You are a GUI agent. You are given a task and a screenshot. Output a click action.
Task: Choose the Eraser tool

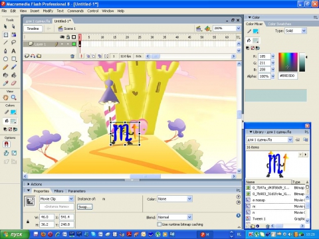tap(13, 83)
